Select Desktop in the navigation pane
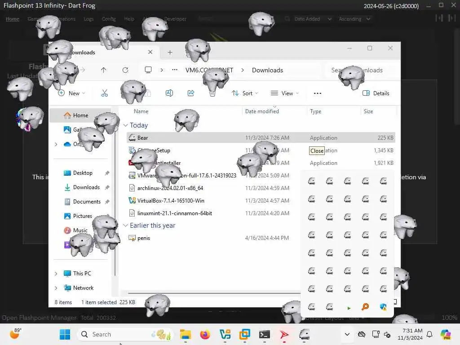 coord(83,173)
